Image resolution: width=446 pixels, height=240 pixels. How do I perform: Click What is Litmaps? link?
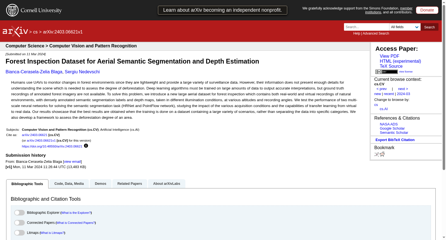52,233
